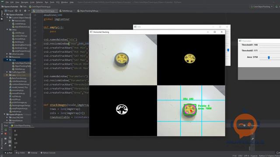
Task: Open the Edit menu
Action: pyautogui.click(x=12, y=2)
